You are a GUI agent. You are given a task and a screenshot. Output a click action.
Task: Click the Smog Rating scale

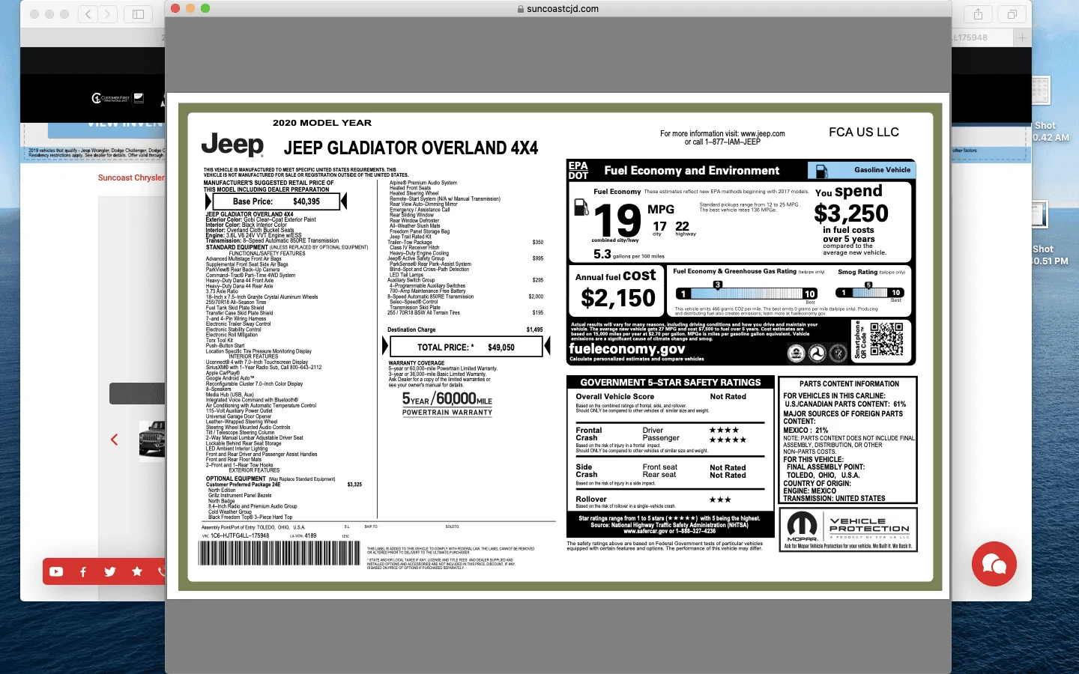point(871,292)
